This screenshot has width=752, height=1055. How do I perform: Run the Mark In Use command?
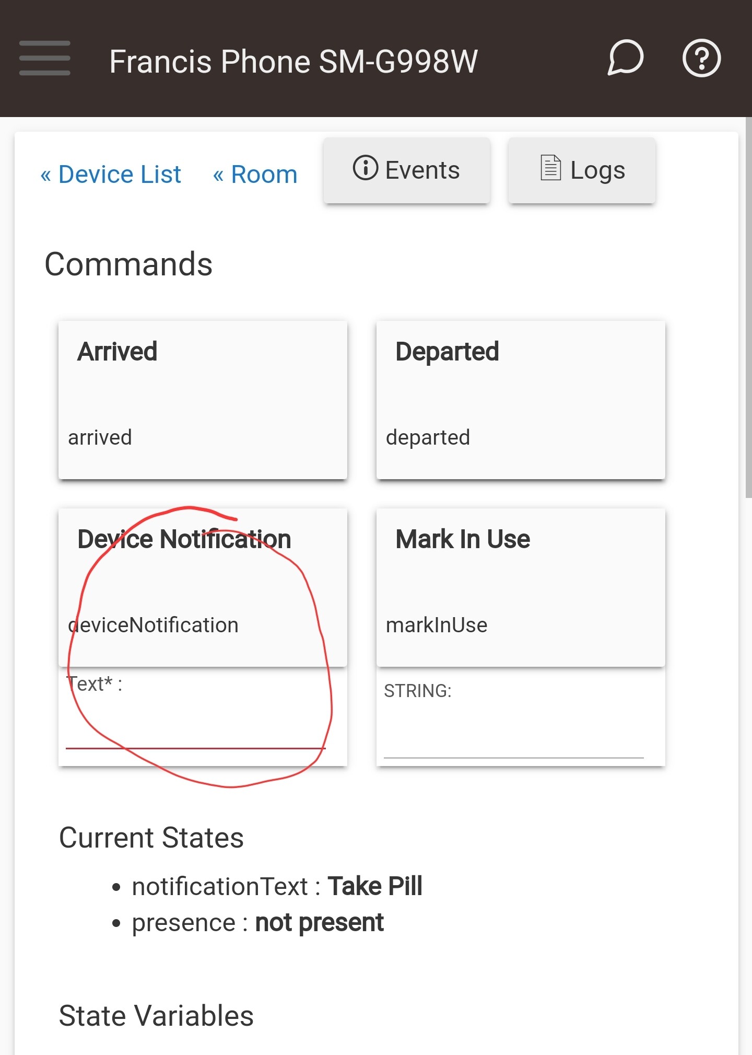[521, 587]
